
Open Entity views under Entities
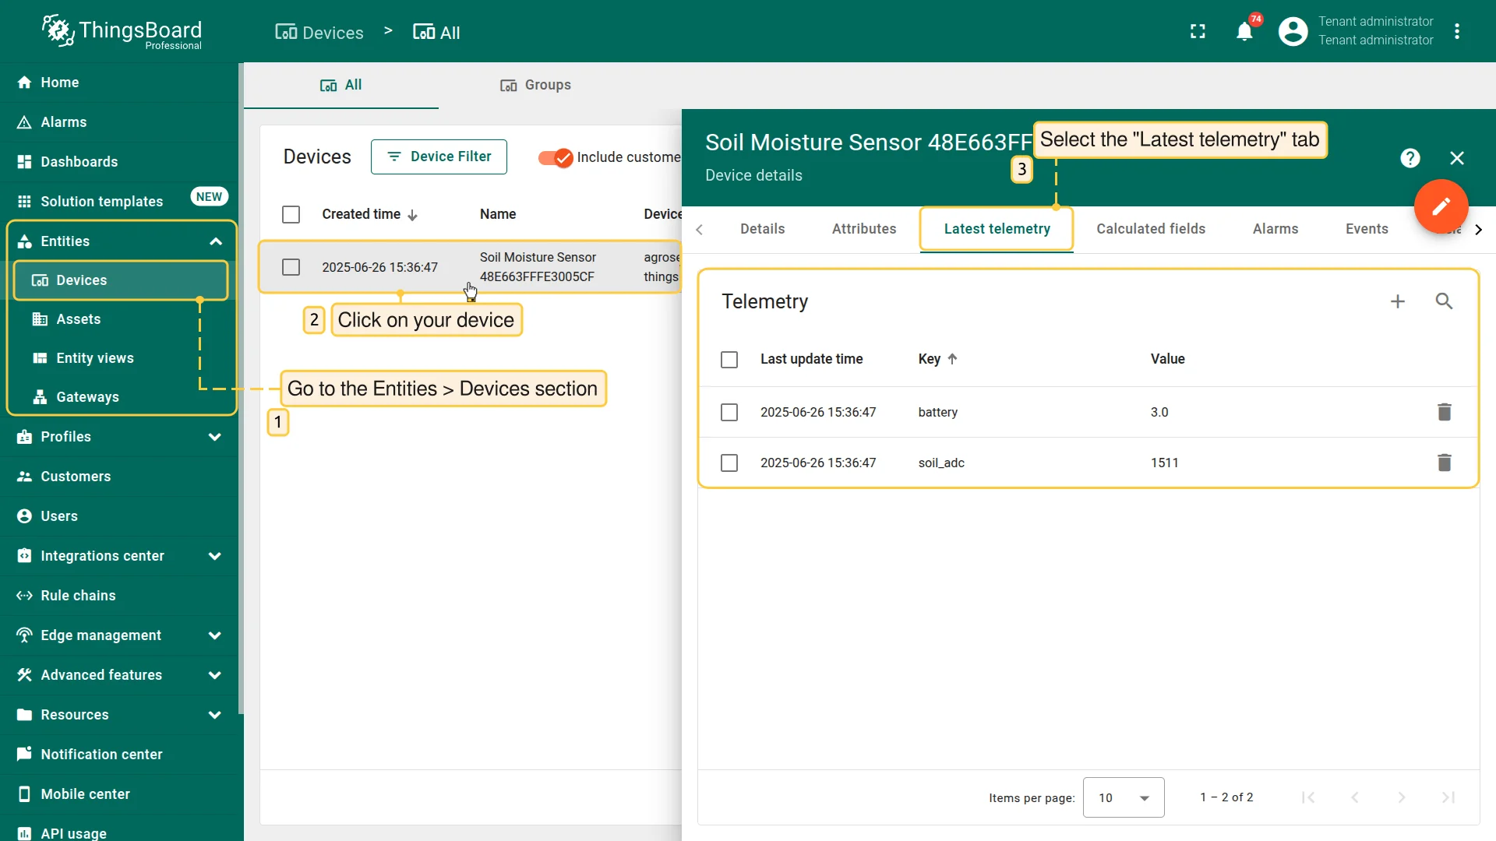[x=121, y=358]
